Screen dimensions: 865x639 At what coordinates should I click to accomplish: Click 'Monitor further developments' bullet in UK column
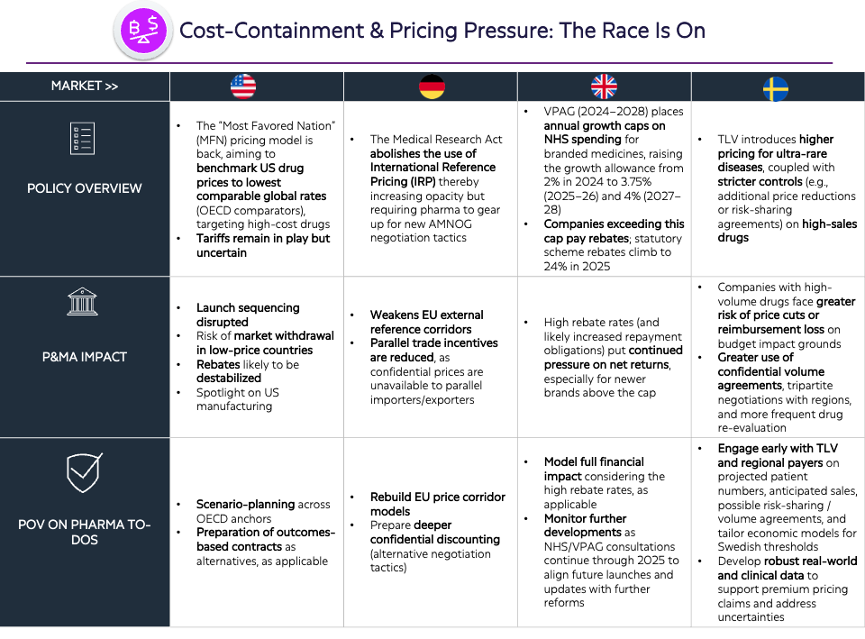[585, 525]
